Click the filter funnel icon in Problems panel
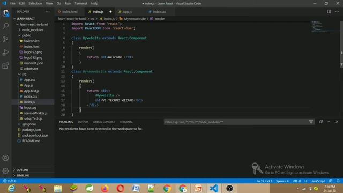343x193 pixels. [311, 122]
